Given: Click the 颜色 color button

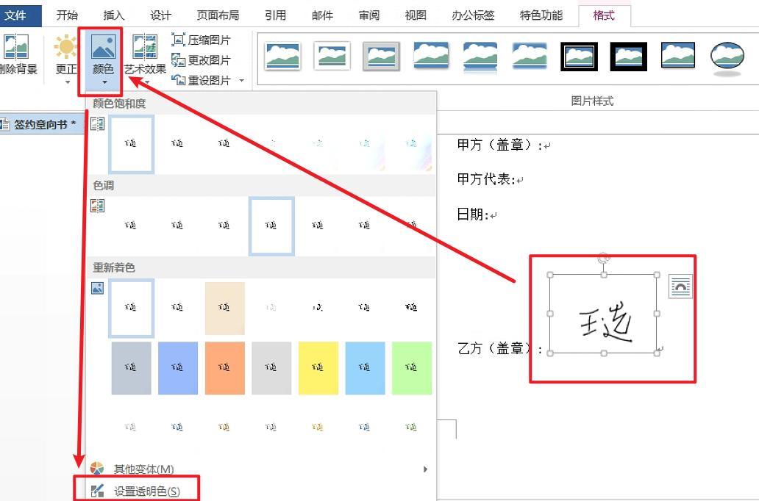Looking at the screenshot, I should pyautogui.click(x=103, y=60).
